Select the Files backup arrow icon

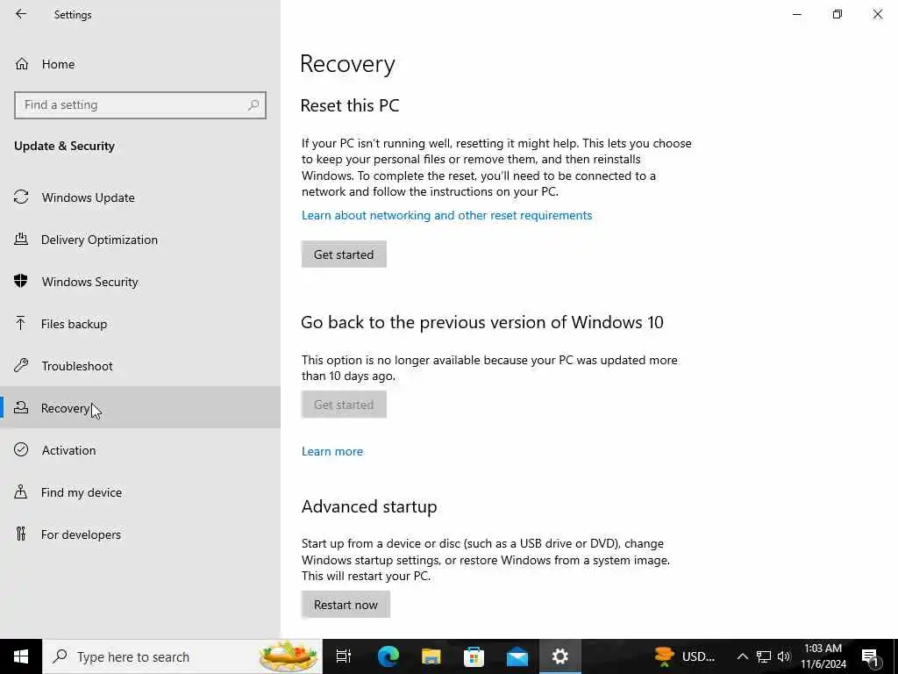point(21,324)
